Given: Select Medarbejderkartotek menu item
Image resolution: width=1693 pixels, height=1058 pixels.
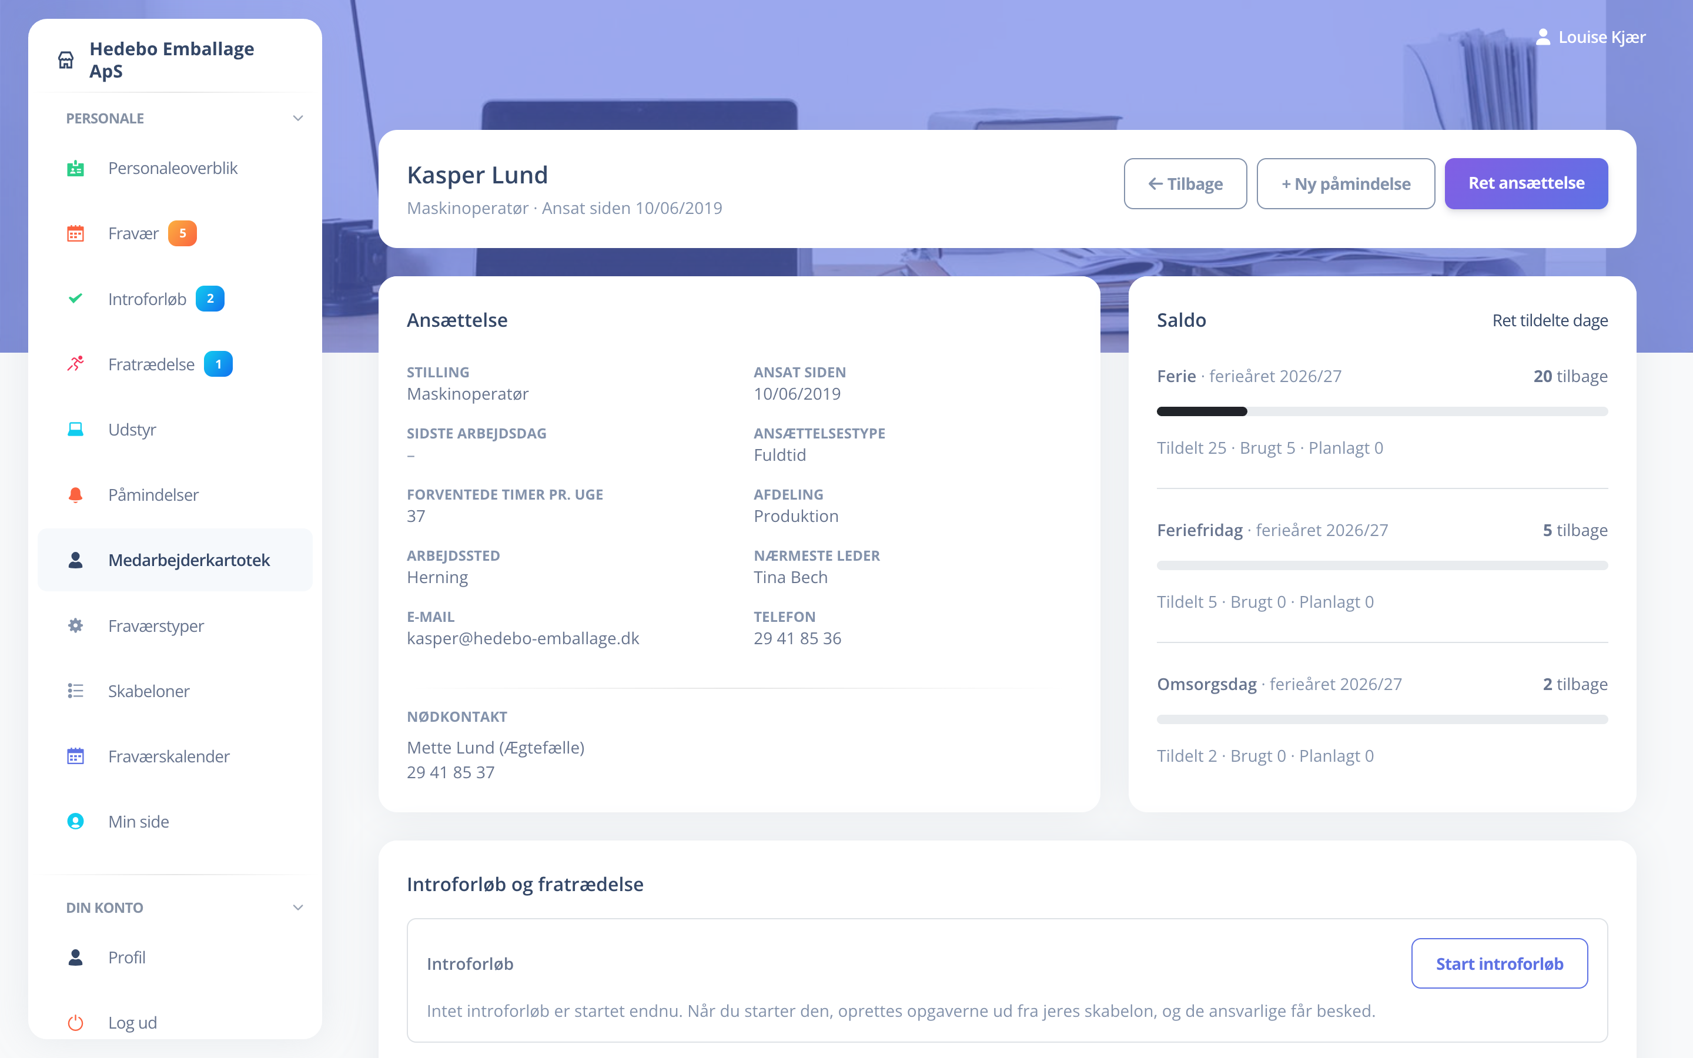Looking at the screenshot, I should [175, 560].
